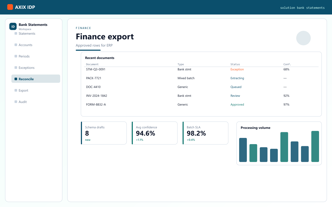Click the Exception status label
332x207 pixels.
pyautogui.click(x=237, y=69)
